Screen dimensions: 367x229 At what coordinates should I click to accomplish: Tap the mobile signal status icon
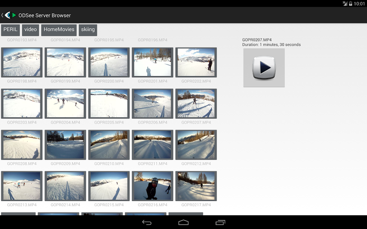coord(345,3)
